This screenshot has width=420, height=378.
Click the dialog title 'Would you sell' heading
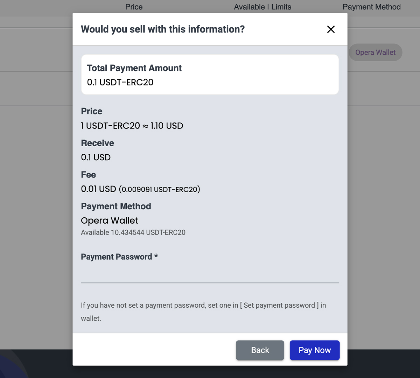pyautogui.click(x=163, y=29)
